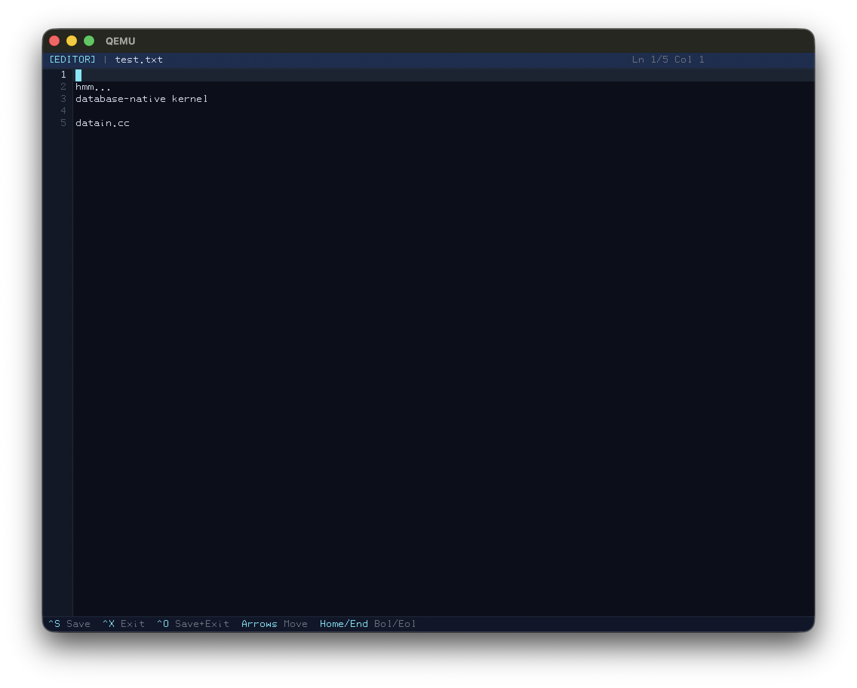The image size is (857, 688).
Task: Click the green zoom traffic light button
Action: coord(89,40)
